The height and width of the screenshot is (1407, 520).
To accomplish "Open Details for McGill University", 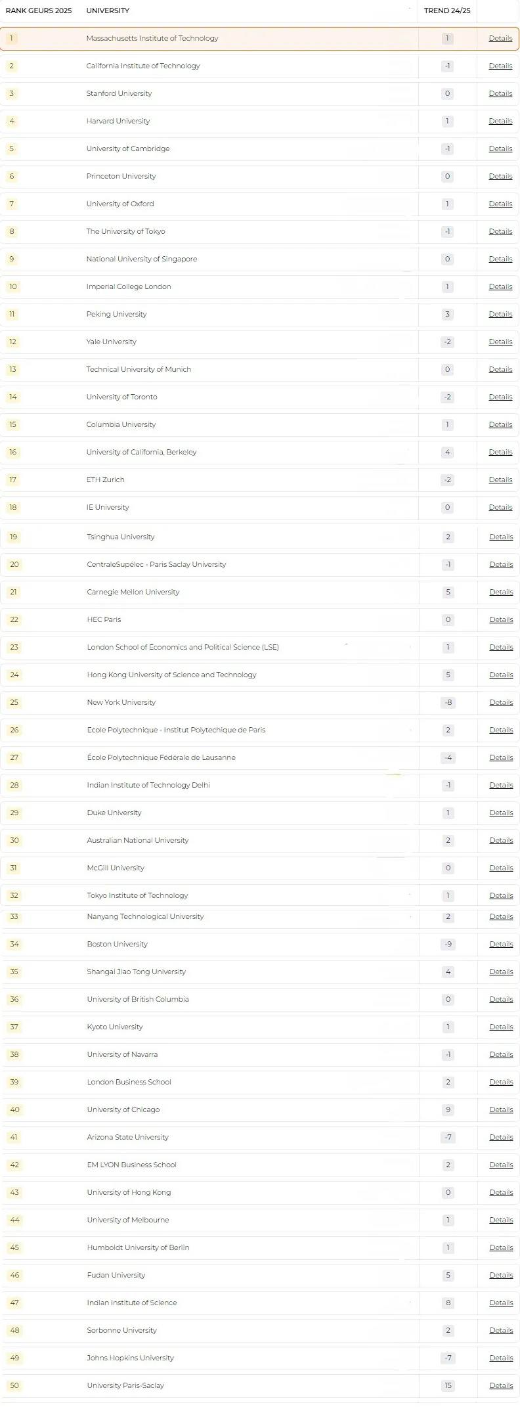I will 501,868.
